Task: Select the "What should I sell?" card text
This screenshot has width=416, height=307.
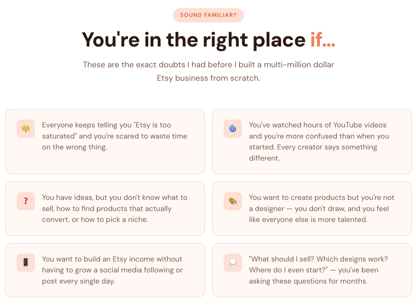Action: [318, 270]
